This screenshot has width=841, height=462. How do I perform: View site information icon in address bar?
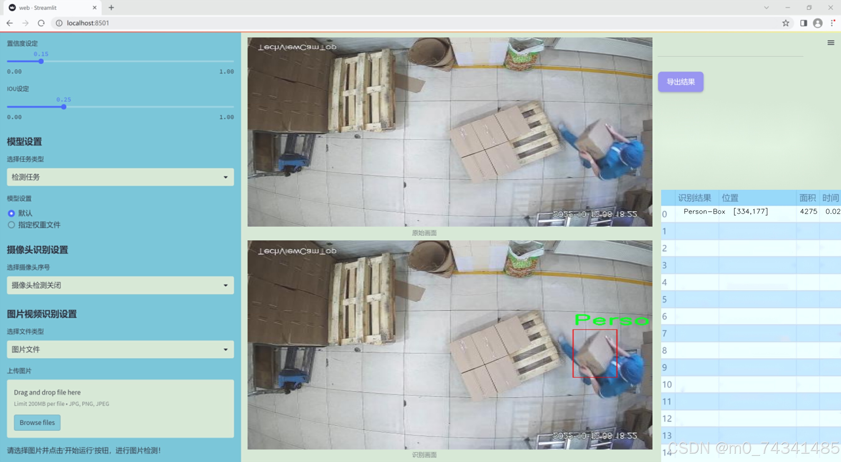pyautogui.click(x=59, y=23)
